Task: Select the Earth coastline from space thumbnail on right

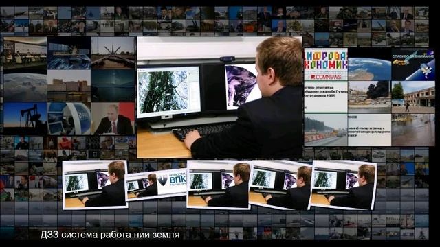Action: pos(369,64)
